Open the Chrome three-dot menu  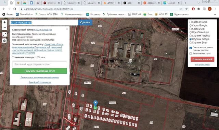215,9
